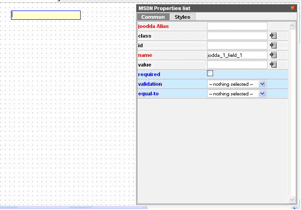Open the equal-to dropdown
This screenshot has width=301, height=210.
pos(236,94)
